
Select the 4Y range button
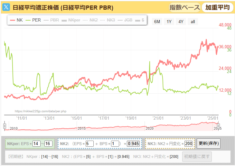181,22
